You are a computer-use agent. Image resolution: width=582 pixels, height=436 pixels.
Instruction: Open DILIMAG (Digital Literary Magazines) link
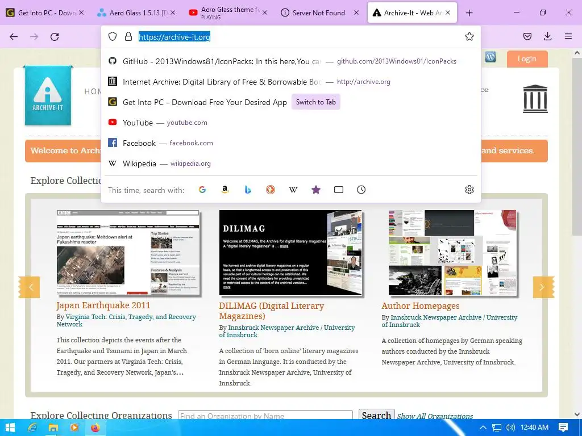coord(271,311)
